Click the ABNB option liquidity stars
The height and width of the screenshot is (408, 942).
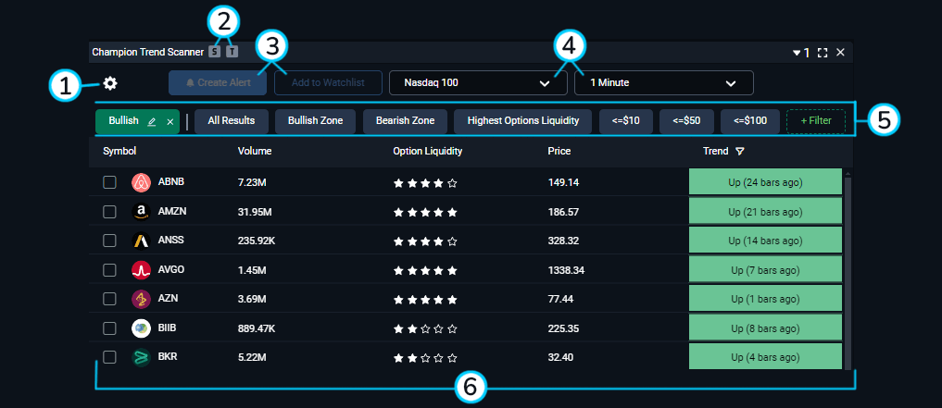[x=425, y=183]
